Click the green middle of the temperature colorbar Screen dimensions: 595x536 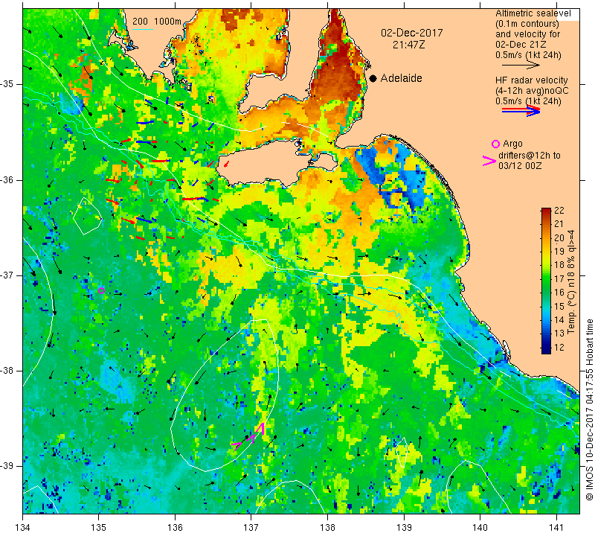click(546, 281)
